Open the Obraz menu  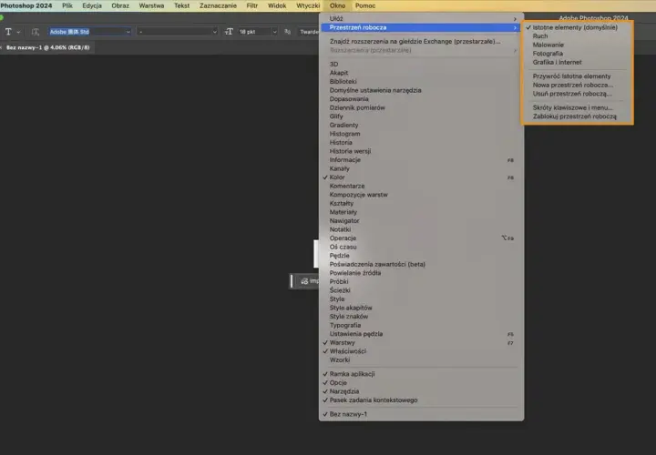coord(120,5)
